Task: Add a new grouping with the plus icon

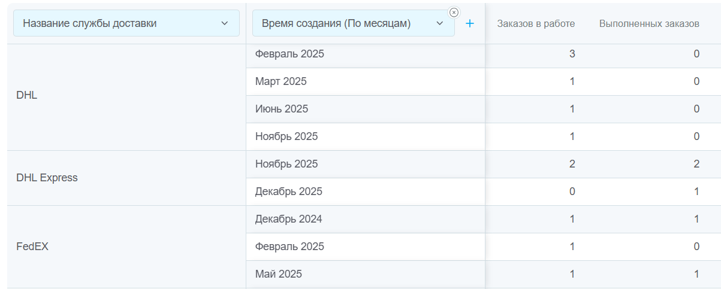Action: 470,23
